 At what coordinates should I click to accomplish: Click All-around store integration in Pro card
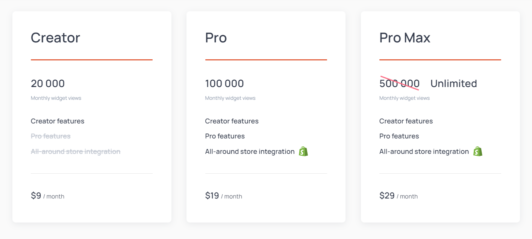point(250,152)
